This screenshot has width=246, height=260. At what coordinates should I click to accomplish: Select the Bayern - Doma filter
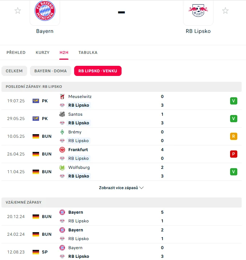(x=51, y=71)
